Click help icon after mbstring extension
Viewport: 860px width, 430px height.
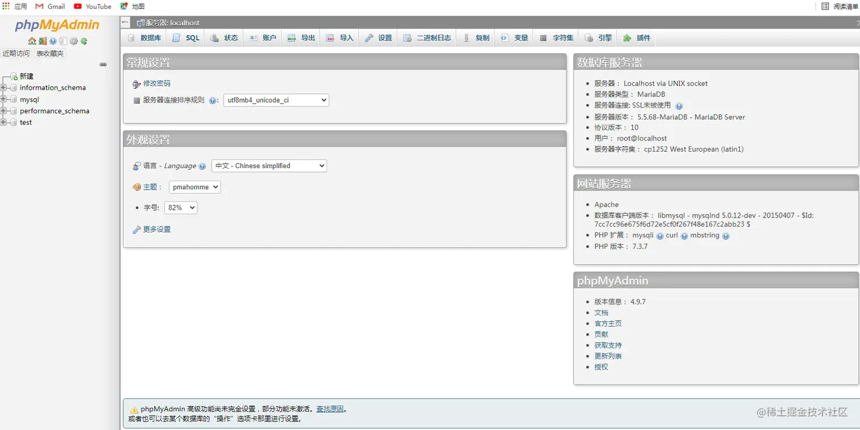[726, 236]
